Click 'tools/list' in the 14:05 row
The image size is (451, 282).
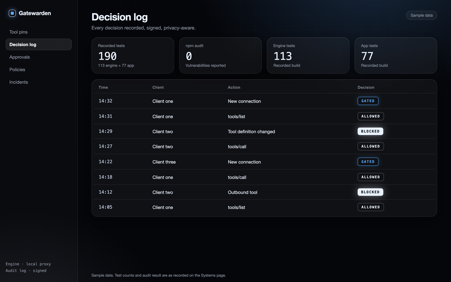(236, 207)
